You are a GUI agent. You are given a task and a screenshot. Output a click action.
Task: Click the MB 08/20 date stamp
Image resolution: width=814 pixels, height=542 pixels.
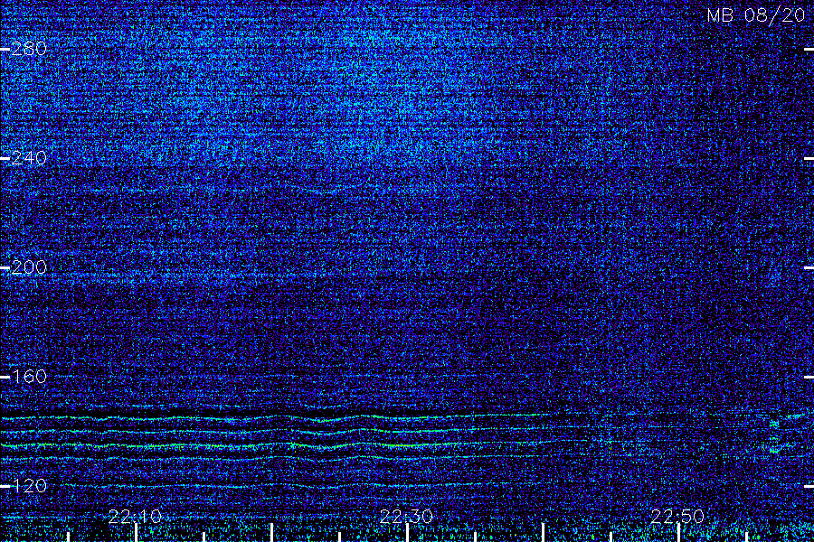[756, 15]
